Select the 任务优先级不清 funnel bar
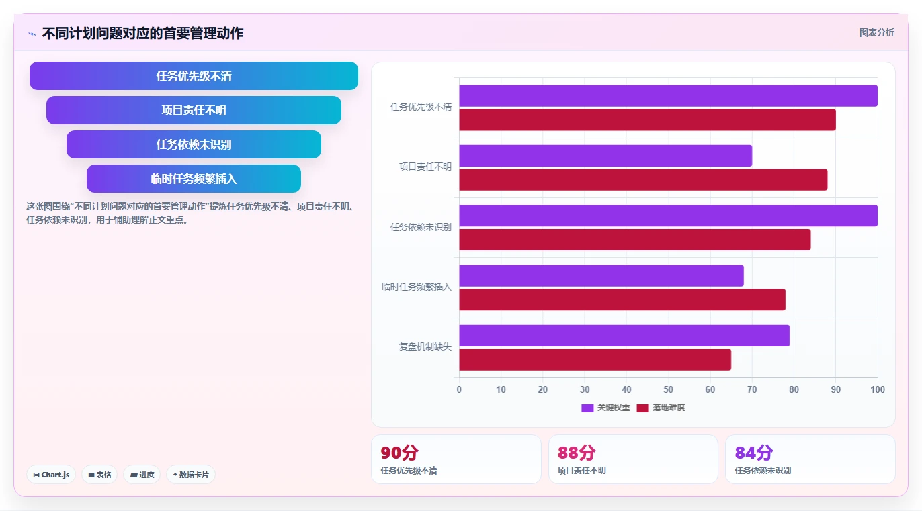Viewport: 922px width, 511px height. pyautogui.click(x=194, y=76)
